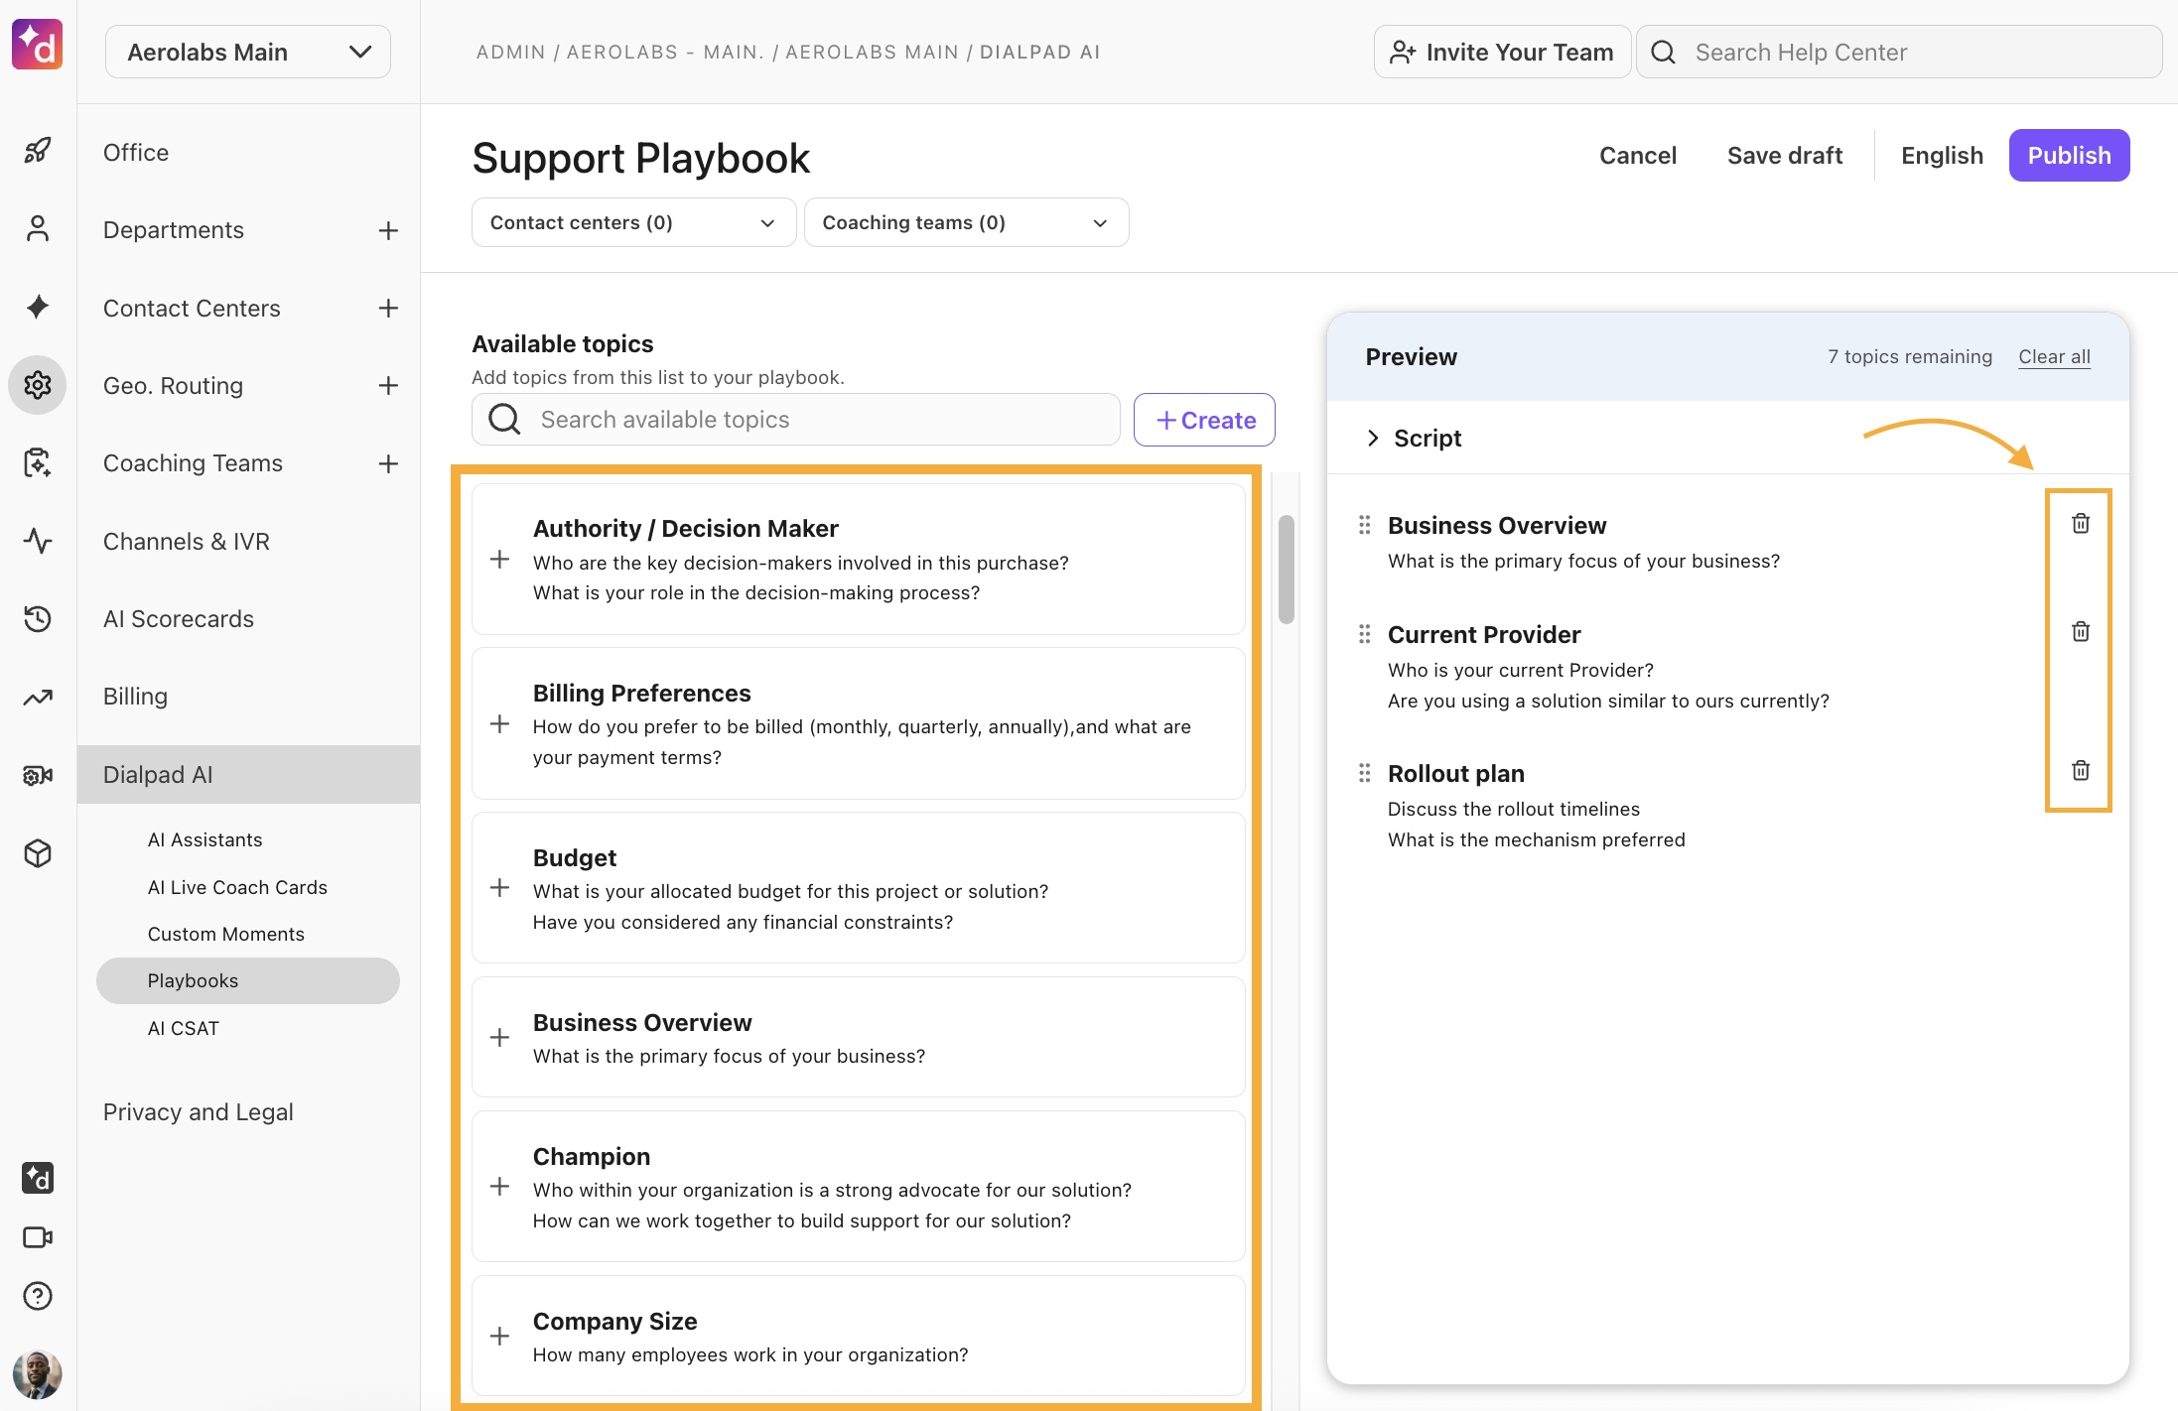Open Office in the admin menu
The height and width of the screenshot is (1411, 2178).
pos(136,153)
